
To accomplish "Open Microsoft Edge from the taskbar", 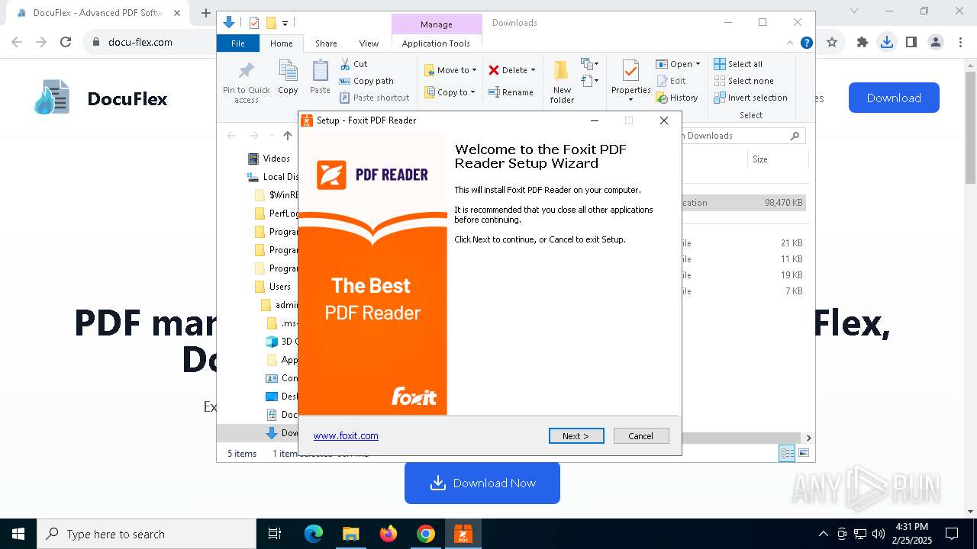I will tap(314, 534).
